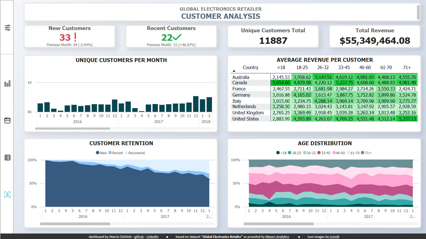
Task: Click the 71+ legend color swatch
Action: click(363, 153)
